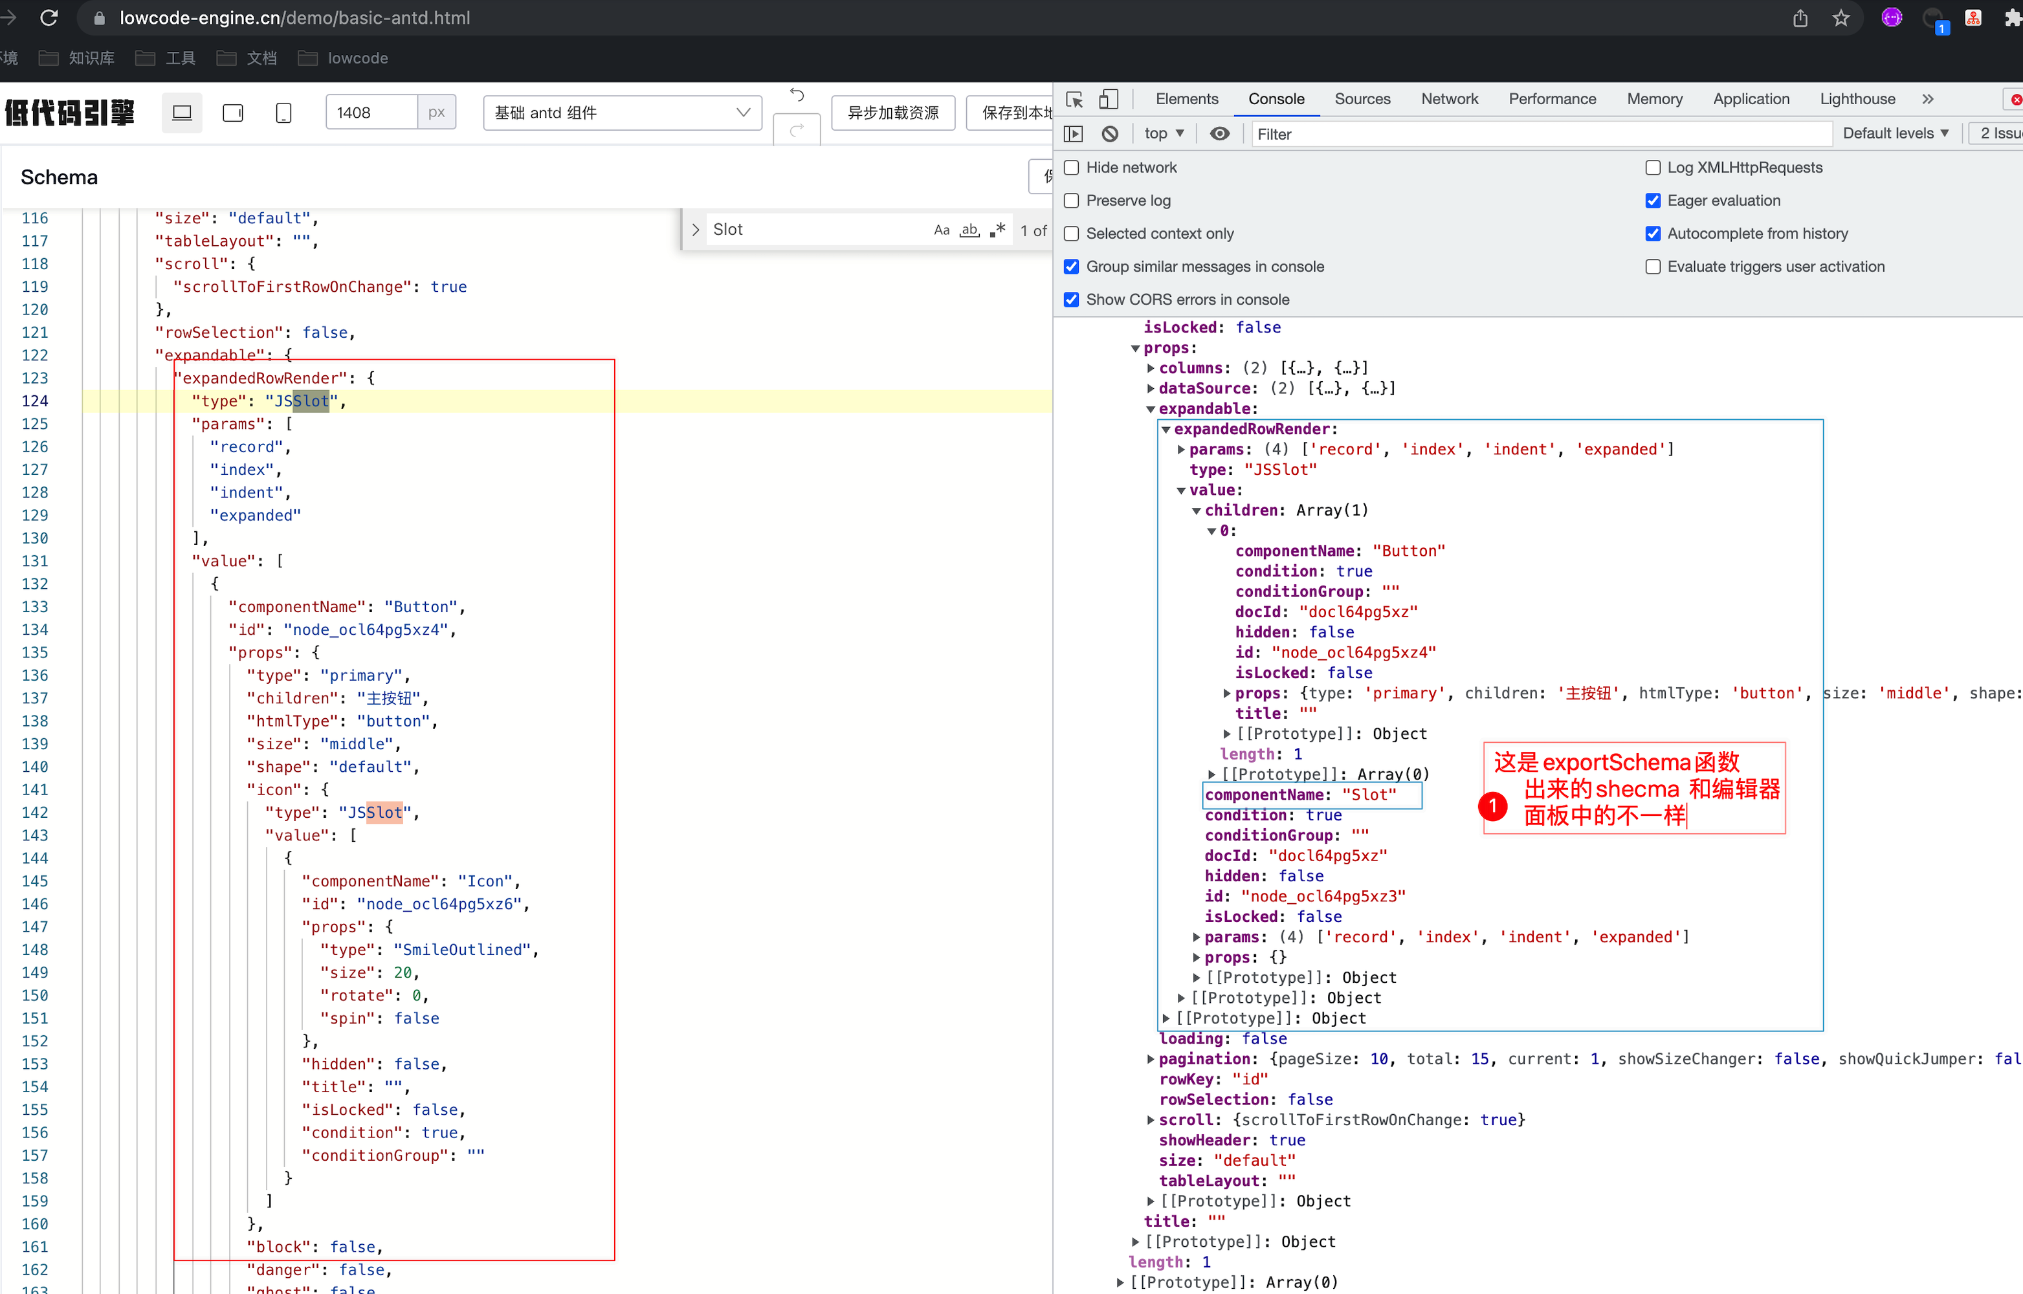Enable the Preserve log checkbox
2023x1294 pixels.
[1072, 201]
